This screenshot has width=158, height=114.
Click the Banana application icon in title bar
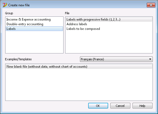[x=5, y=5]
